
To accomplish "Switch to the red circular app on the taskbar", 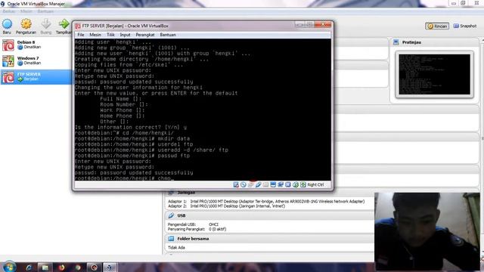I will pyautogui.click(x=94, y=267).
